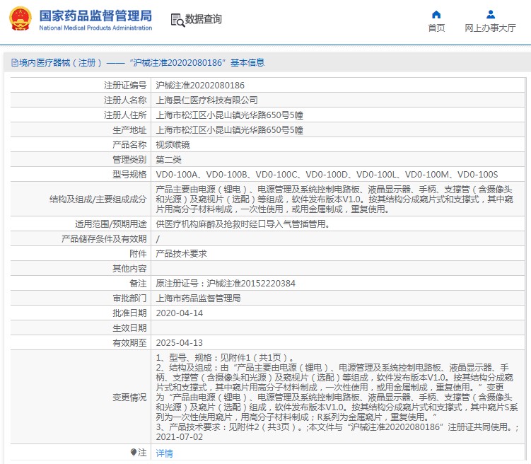The width and height of the screenshot is (531, 464).
Task: Click the national emblem logo icon
Action: click(x=18, y=19)
